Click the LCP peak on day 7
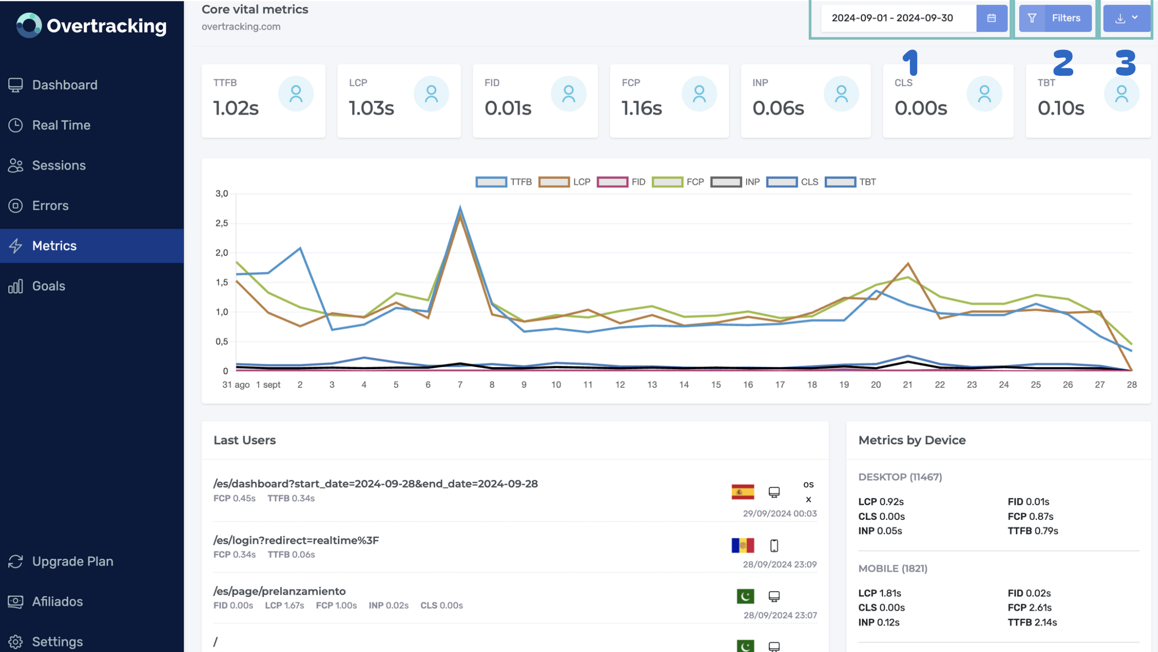The width and height of the screenshot is (1158, 652). pos(460,216)
